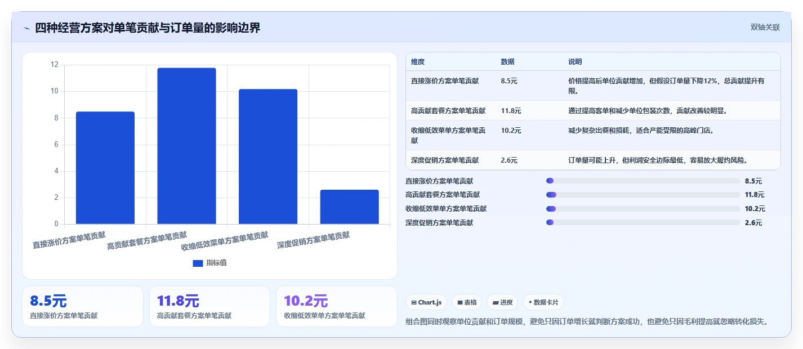This screenshot has height=349, width=803.
Task: Click the panel title 四种经营方案对单笔贡献与订单量的影响边界
Action: point(148,28)
